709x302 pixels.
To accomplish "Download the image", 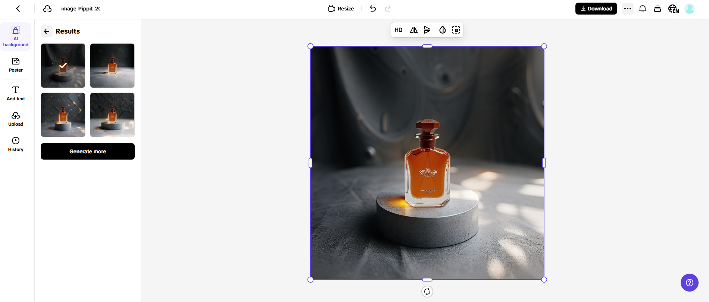I will 596,9.
